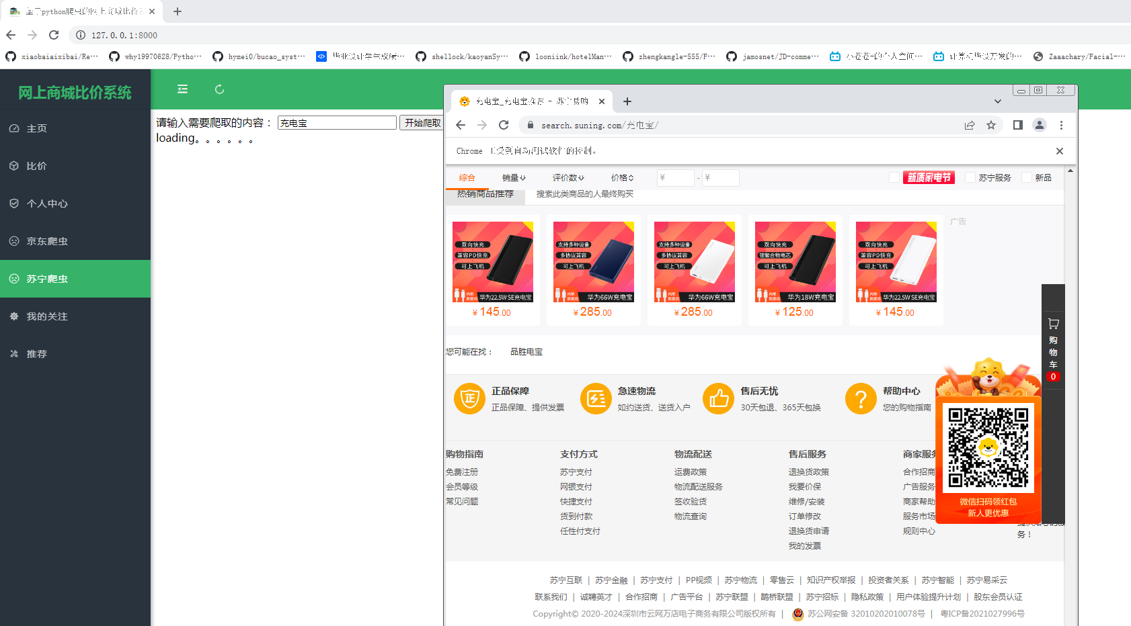Click the site info icon in outer address bar
The height and width of the screenshot is (626, 1131).
81,35
